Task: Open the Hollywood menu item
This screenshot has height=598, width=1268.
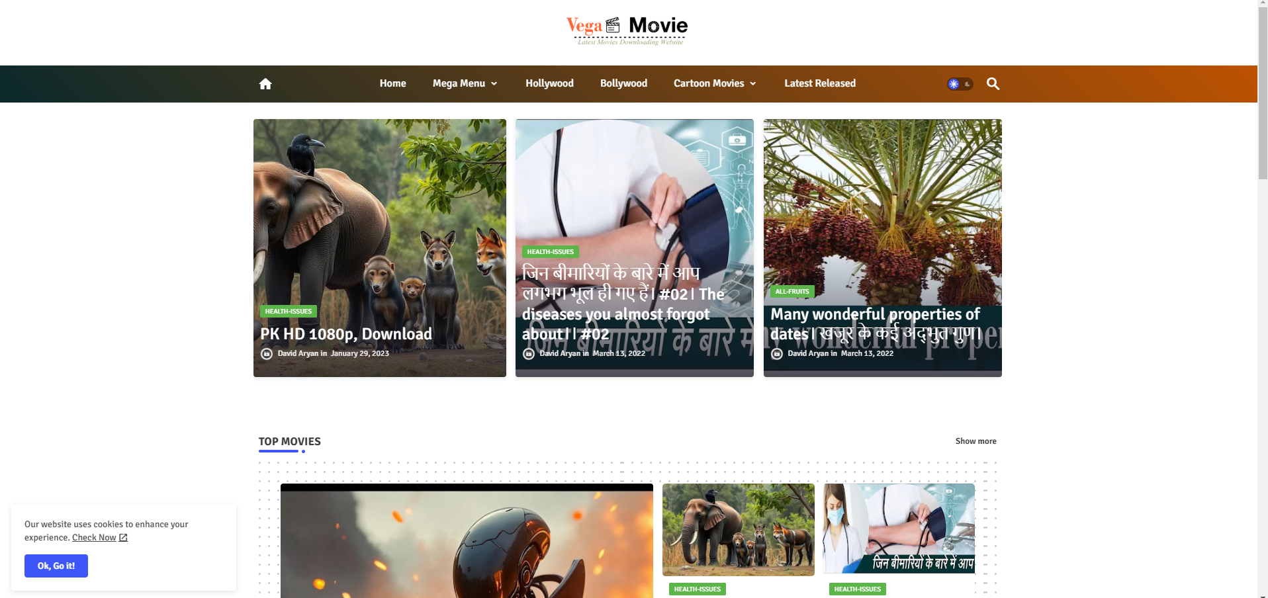Action: coord(549,83)
